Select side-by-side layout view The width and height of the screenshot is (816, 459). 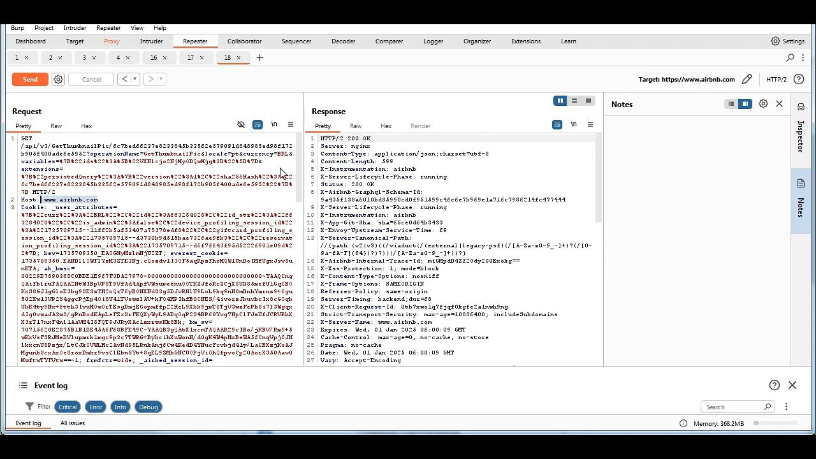560,101
